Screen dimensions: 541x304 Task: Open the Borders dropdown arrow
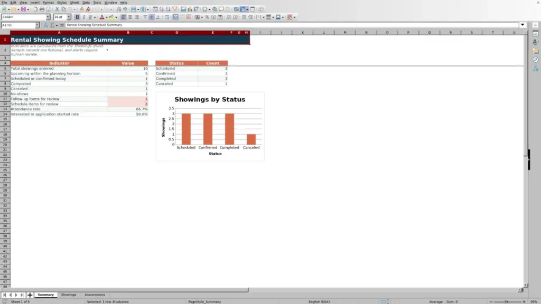point(263,17)
